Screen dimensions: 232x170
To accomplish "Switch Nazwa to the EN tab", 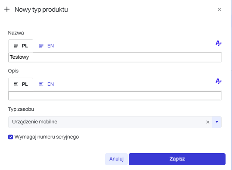I will pyautogui.click(x=46, y=46).
